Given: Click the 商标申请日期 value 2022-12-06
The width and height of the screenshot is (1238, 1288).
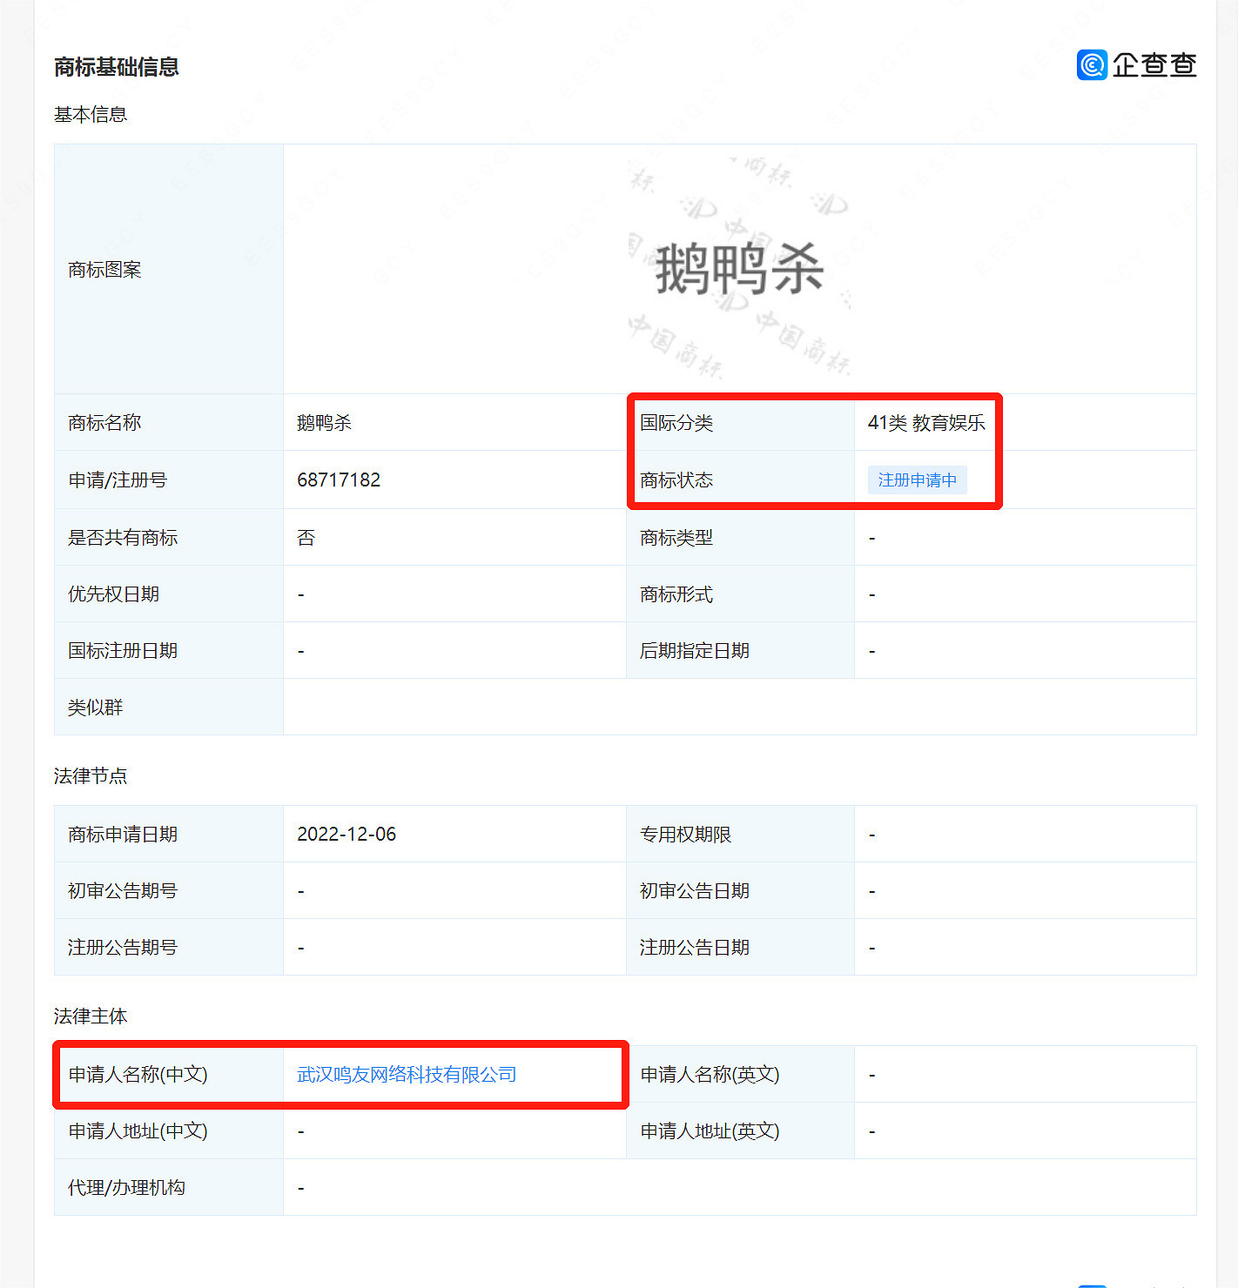Looking at the screenshot, I should pyautogui.click(x=347, y=834).
